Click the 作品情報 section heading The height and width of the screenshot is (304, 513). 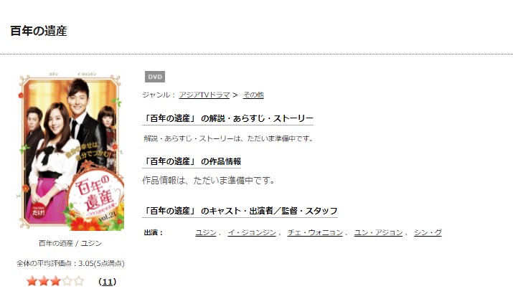point(192,161)
